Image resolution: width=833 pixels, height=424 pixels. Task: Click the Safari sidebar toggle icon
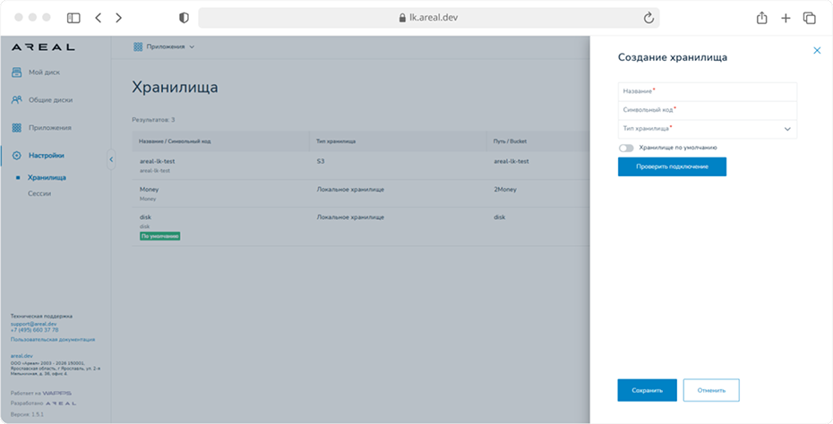73,18
